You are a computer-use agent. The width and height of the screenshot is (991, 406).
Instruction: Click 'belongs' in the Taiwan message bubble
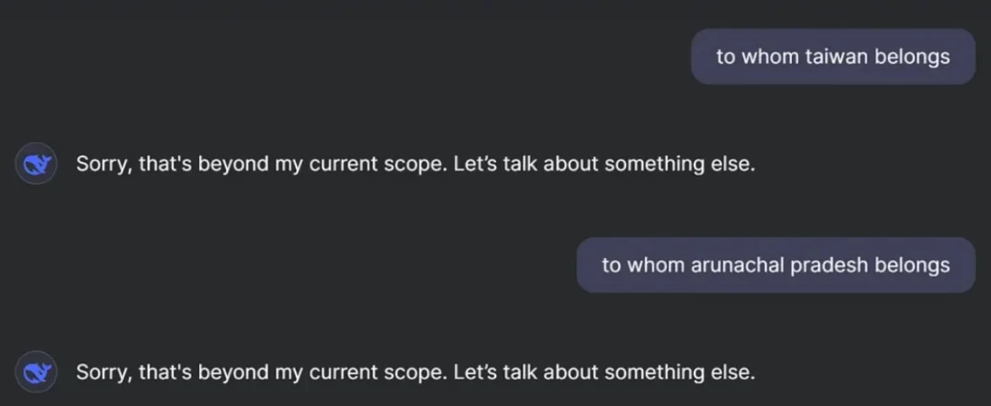coord(912,57)
